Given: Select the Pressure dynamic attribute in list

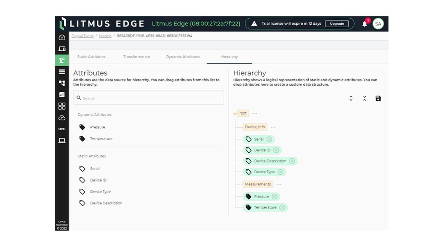Looking at the screenshot, I should 97,127.
